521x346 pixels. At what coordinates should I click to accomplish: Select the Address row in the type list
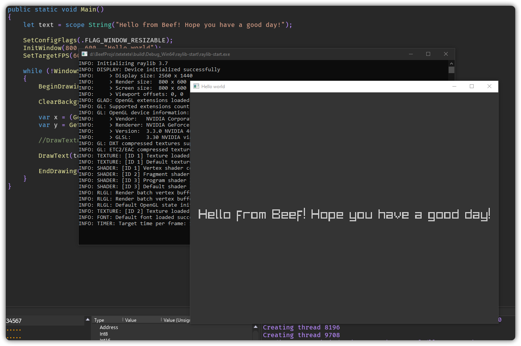pyautogui.click(x=109, y=328)
